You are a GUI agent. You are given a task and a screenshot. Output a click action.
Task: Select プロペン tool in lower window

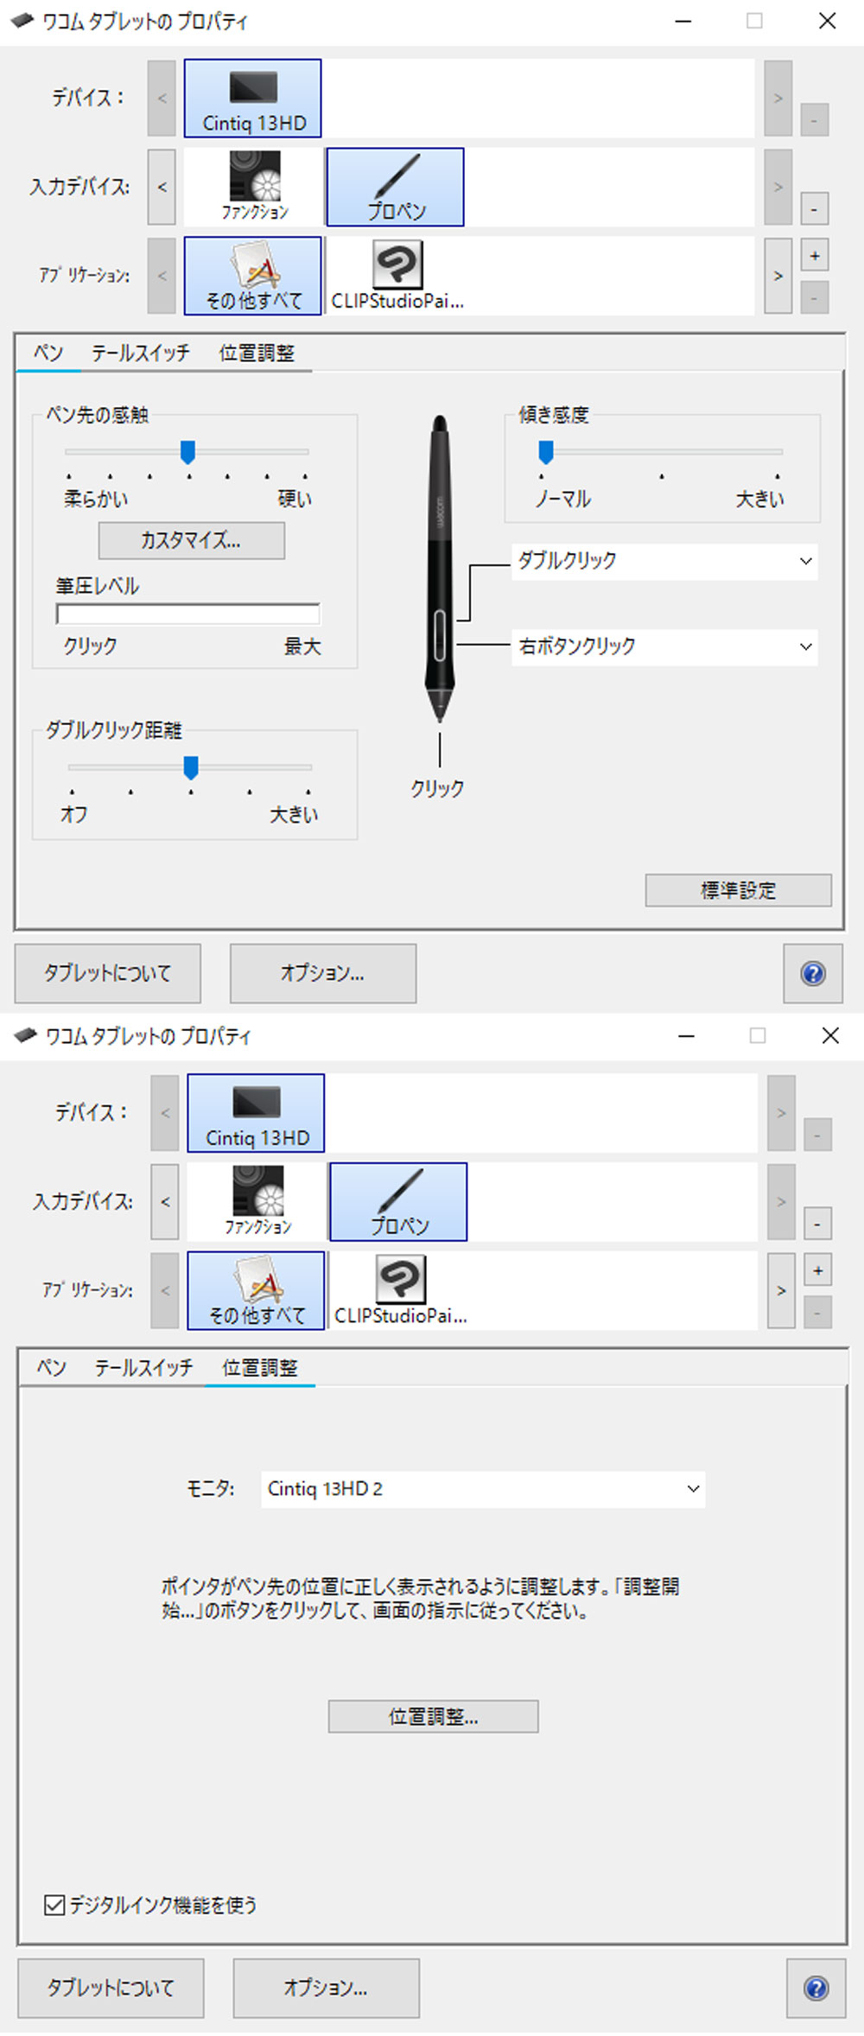[398, 1201]
